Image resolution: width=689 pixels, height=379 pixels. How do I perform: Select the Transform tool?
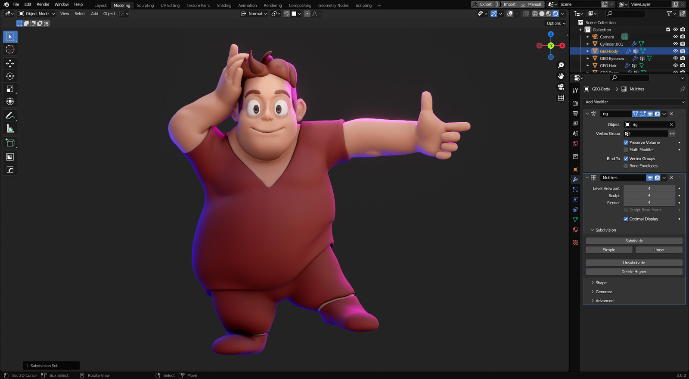point(10,102)
